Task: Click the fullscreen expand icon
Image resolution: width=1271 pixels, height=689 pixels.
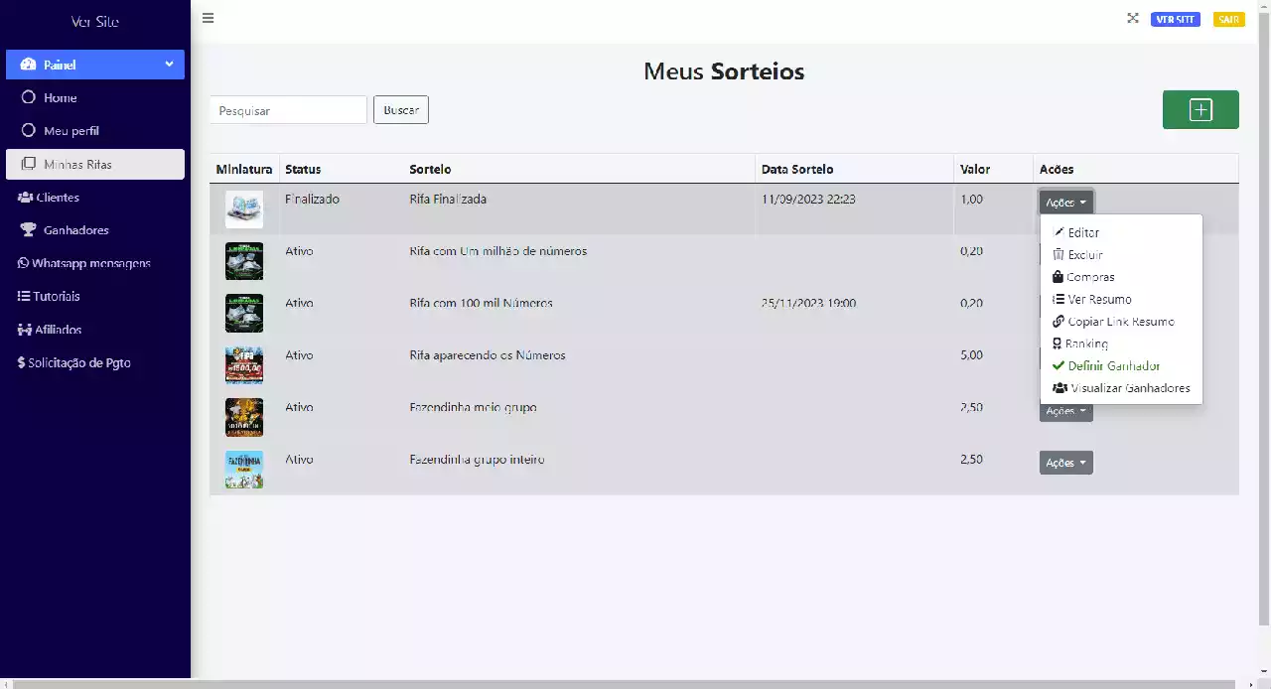Action: click(x=1132, y=18)
